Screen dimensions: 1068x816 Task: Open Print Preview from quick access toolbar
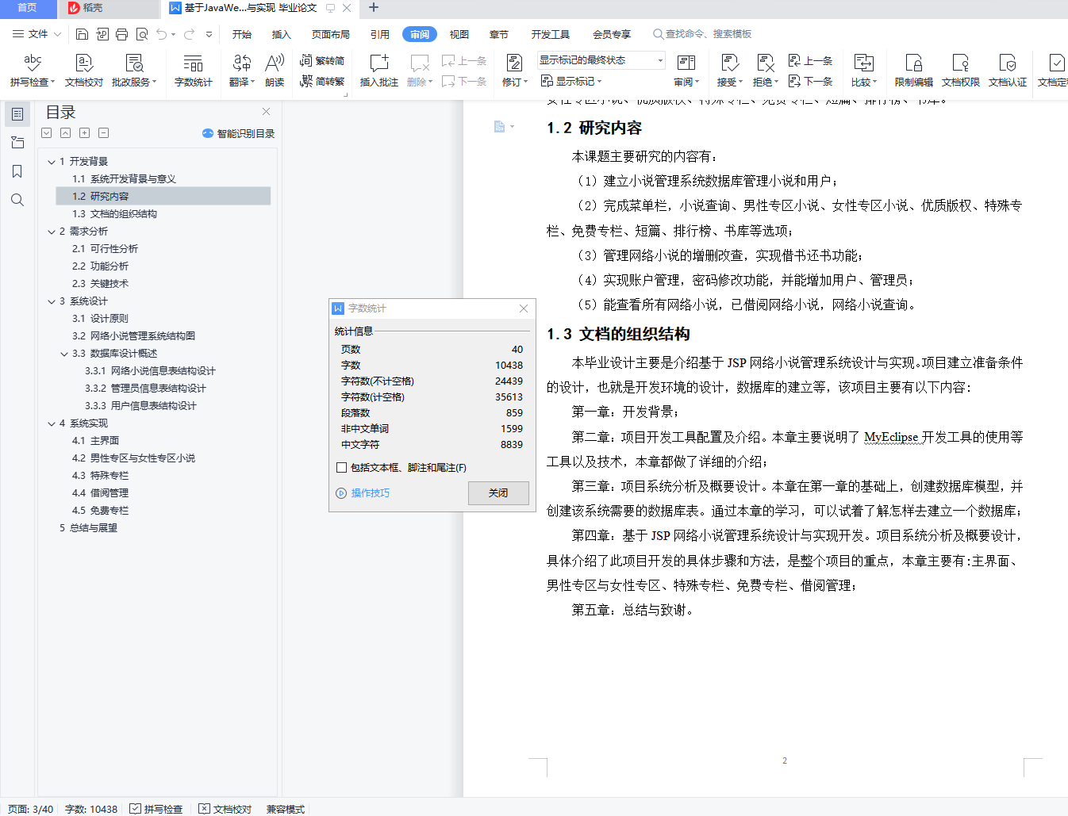142,34
